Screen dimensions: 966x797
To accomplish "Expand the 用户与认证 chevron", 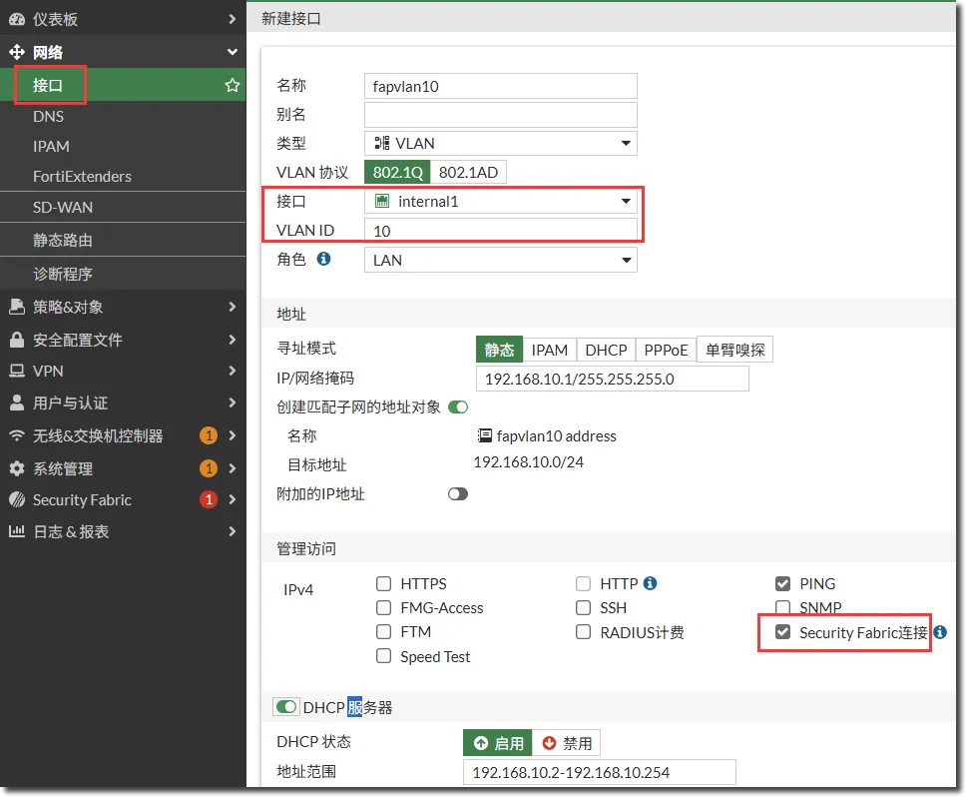I will 233,403.
